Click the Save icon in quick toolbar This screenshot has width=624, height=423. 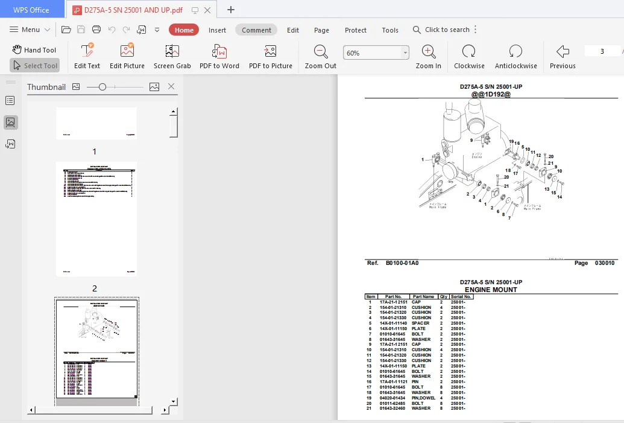click(x=81, y=30)
